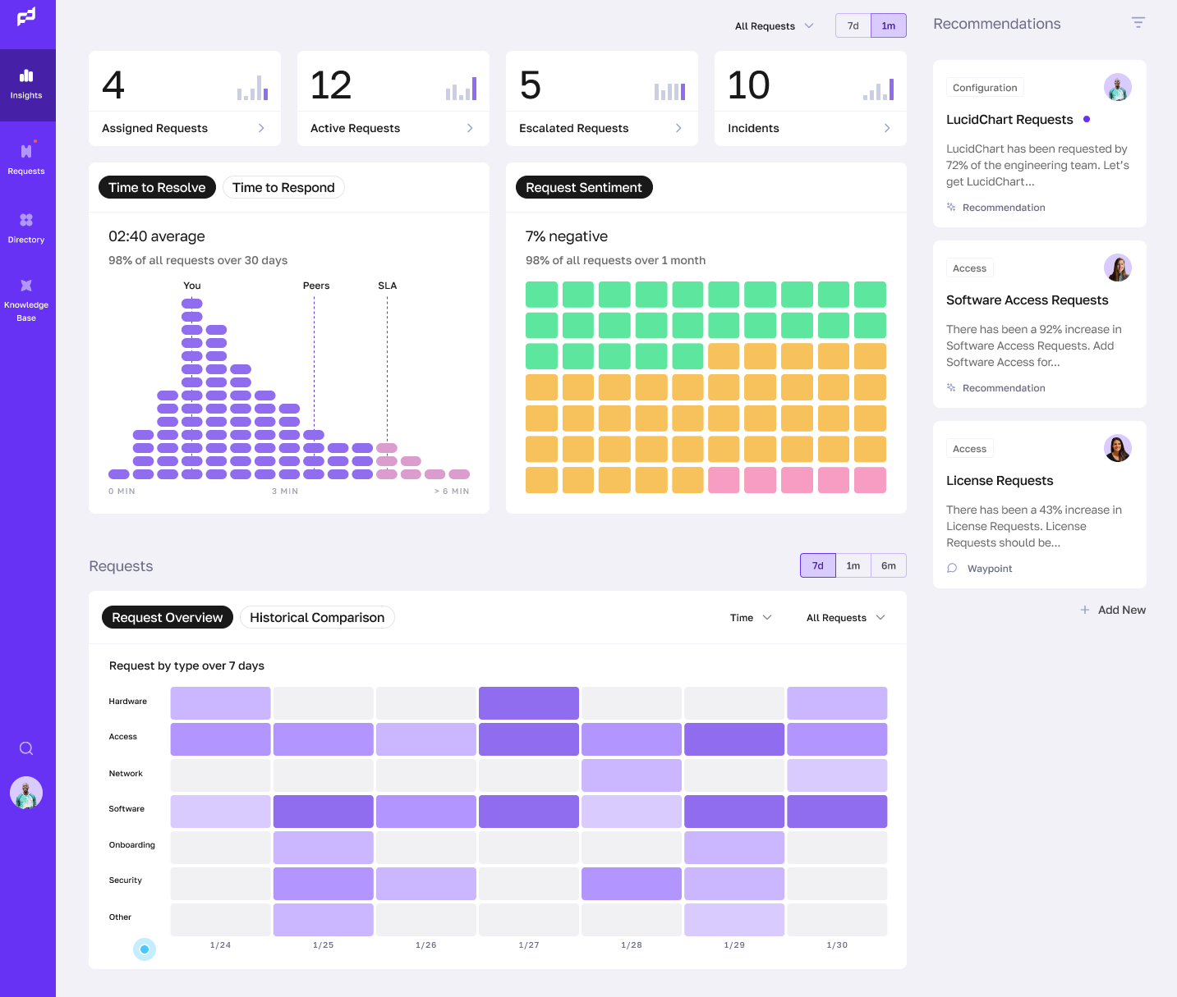1177x997 pixels.
Task: Click the sparkle icon under LucidChart Requests
Action: point(951,208)
